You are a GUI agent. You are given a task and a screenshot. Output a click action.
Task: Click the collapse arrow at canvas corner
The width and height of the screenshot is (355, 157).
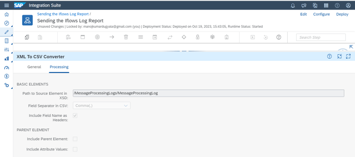point(351,47)
